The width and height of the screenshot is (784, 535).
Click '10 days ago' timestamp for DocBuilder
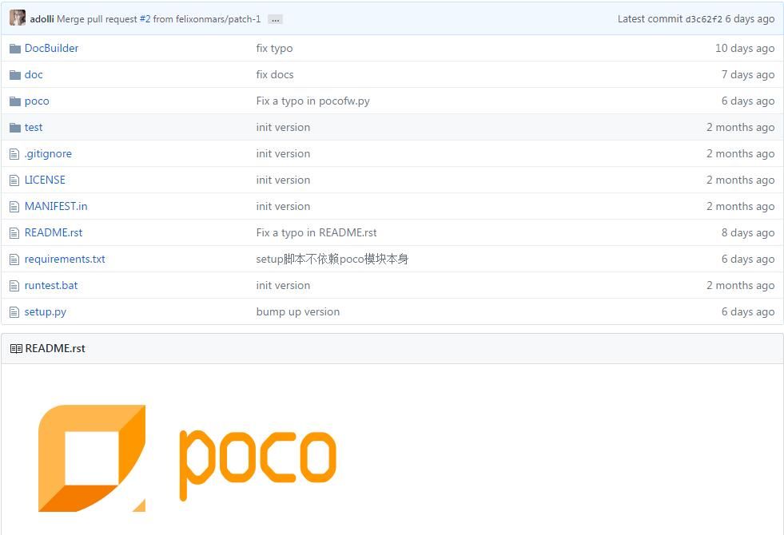(745, 48)
